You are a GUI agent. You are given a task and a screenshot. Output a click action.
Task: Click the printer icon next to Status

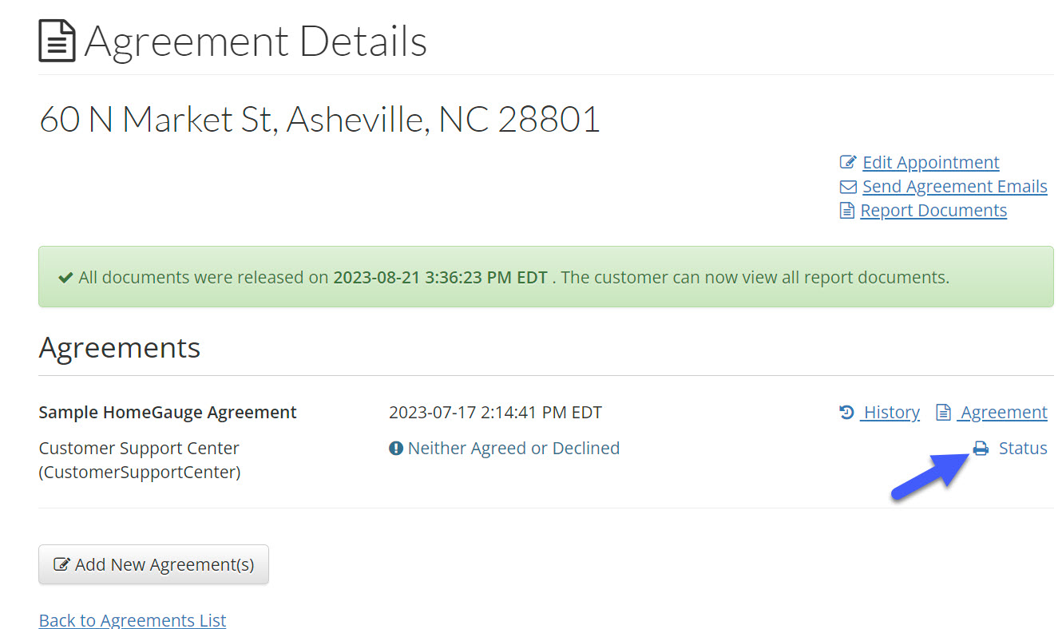tap(981, 449)
